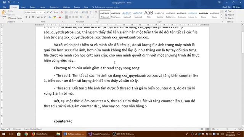Viewport: 244px width, 137px height.
Task: Apply the Title style
Action: 149,14
